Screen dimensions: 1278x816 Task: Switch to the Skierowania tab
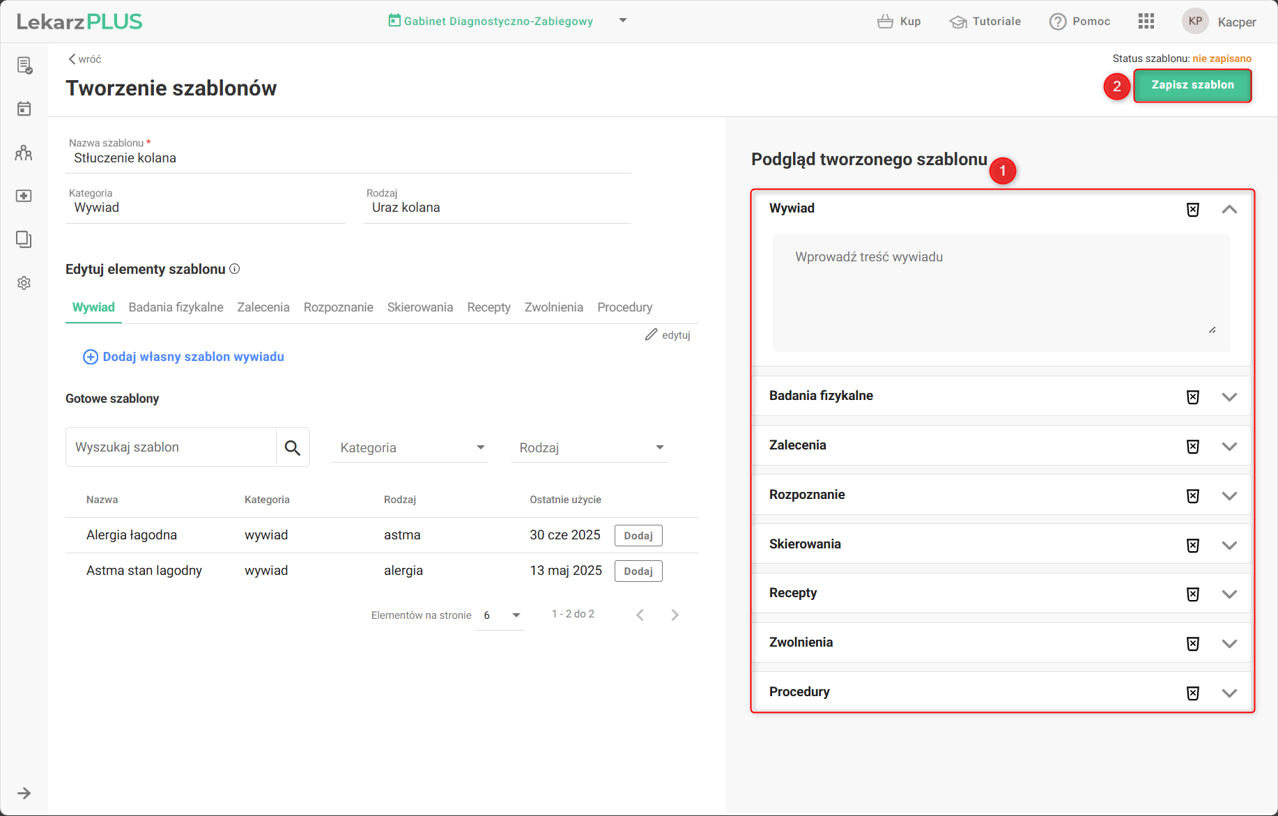pyautogui.click(x=419, y=307)
